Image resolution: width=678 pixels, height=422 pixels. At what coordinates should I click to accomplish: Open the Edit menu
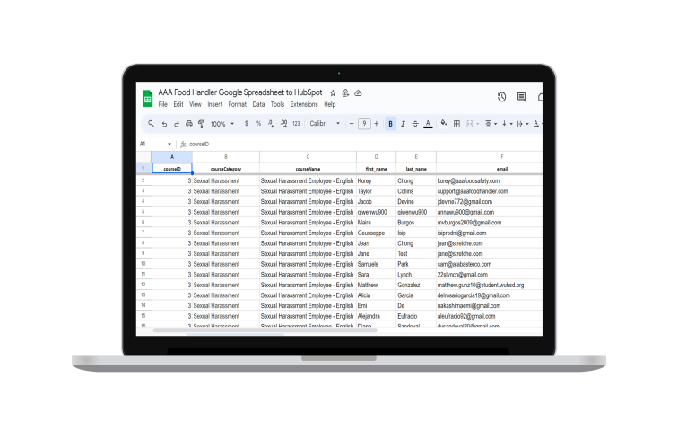[178, 105]
